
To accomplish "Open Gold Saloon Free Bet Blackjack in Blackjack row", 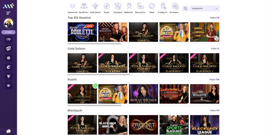I will [x=82, y=125].
